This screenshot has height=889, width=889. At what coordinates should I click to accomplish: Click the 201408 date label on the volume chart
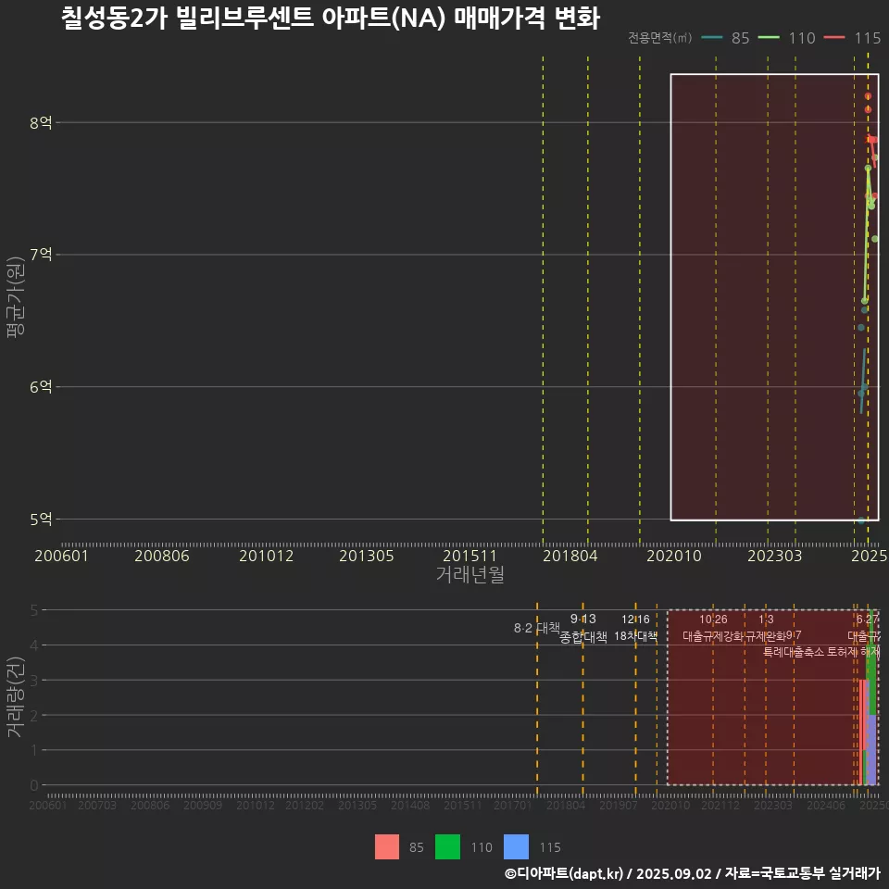coord(410,805)
